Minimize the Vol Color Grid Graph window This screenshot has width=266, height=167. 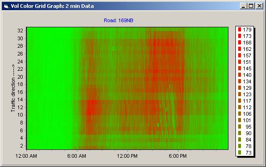click(x=243, y=6)
